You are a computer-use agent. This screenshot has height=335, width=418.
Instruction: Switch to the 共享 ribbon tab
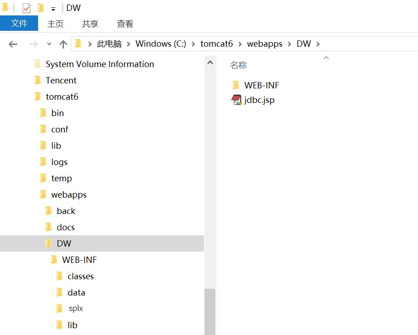(x=90, y=24)
